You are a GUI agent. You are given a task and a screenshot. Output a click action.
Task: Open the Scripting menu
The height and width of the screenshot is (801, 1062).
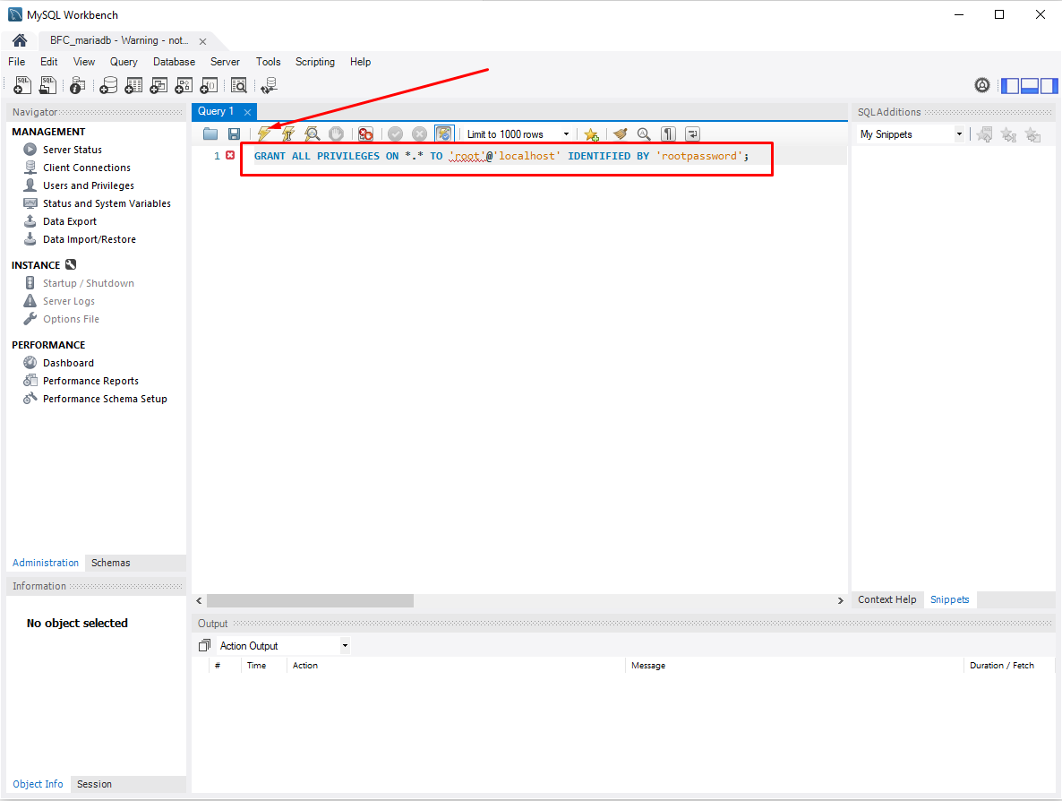[315, 62]
